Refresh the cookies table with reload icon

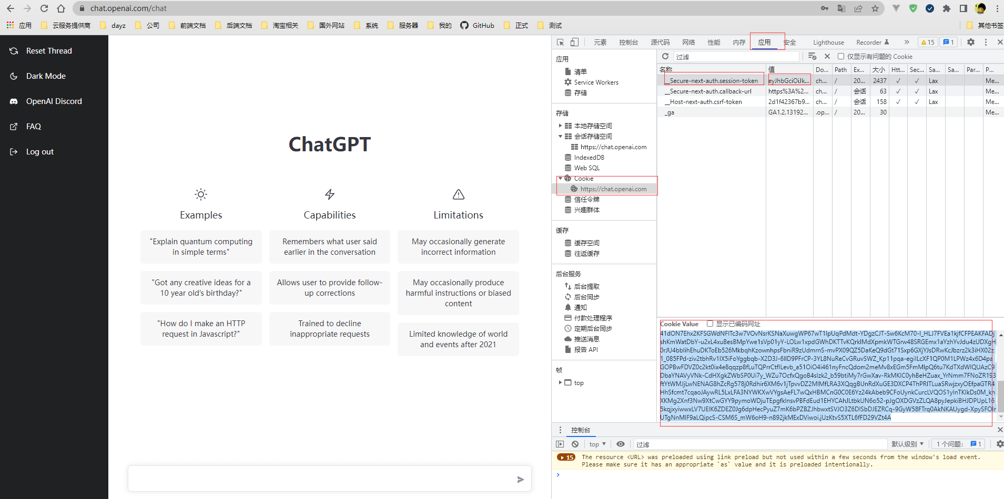coord(665,56)
